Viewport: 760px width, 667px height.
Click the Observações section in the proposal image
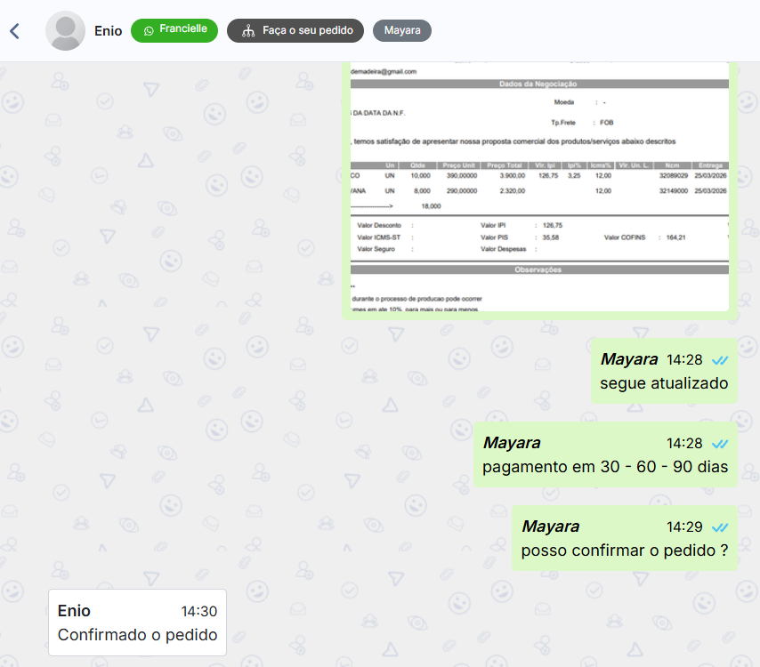point(539,269)
